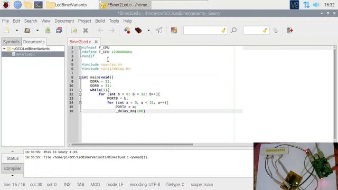Close the Biner2Led.c editor tab
The width and height of the screenshot is (338, 190).
tap(96, 42)
